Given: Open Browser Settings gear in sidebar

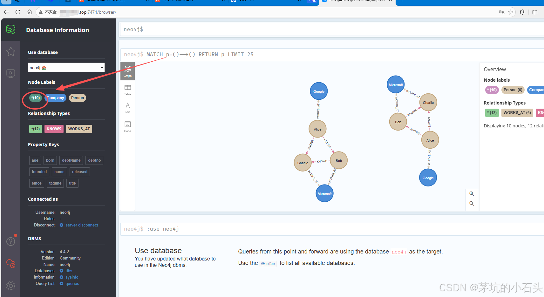Looking at the screenshot, I should [11, 286].
